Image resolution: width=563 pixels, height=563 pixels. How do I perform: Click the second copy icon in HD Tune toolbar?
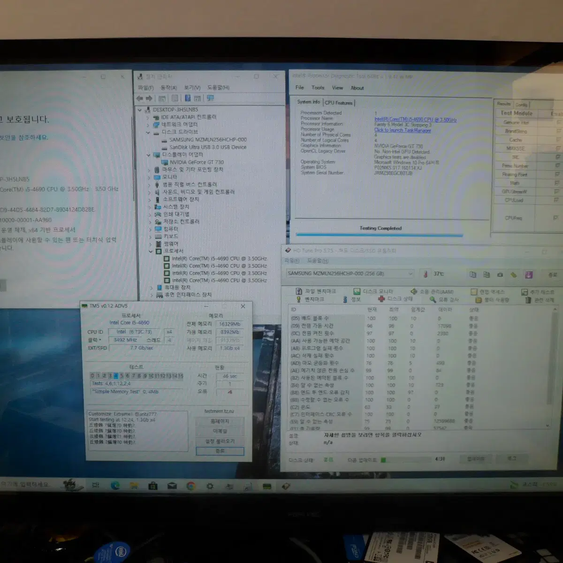coord(487,274)
